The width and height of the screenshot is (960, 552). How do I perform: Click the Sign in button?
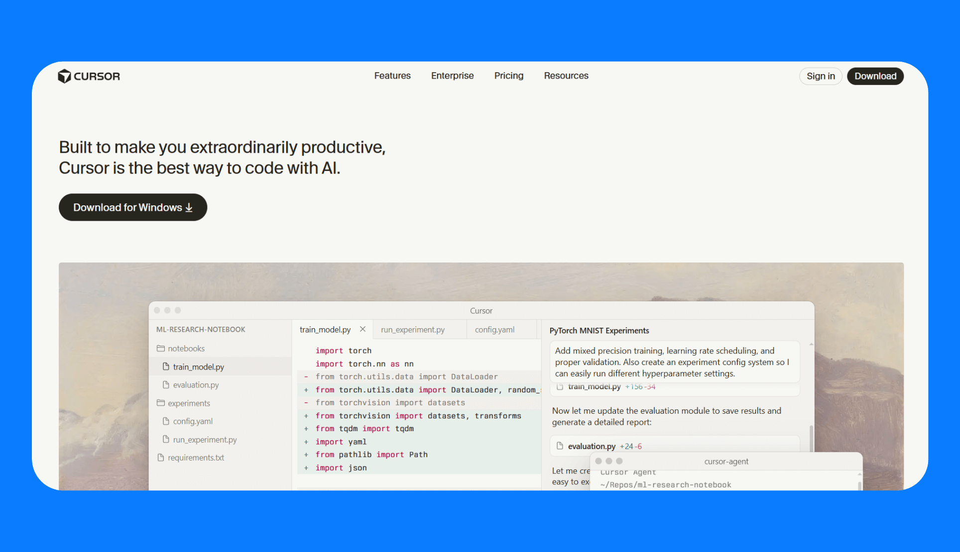[821, 76]
